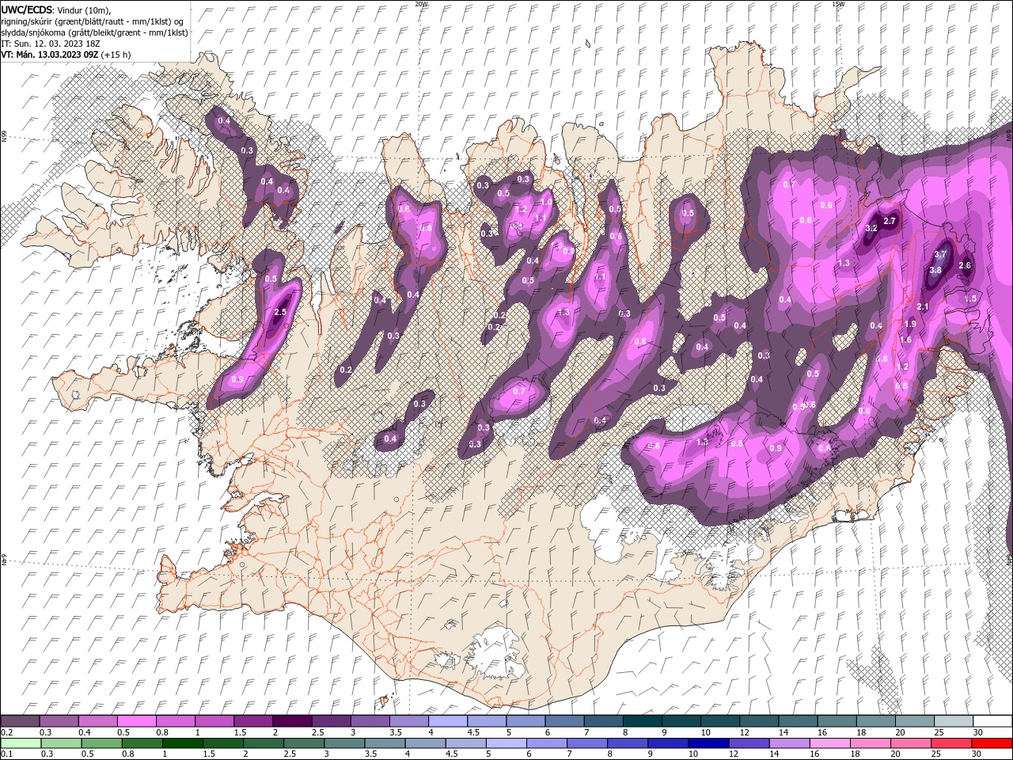Click the 3.2 snowfall value on the map
The image size is (1013, 760).
(x=871, y=228)
